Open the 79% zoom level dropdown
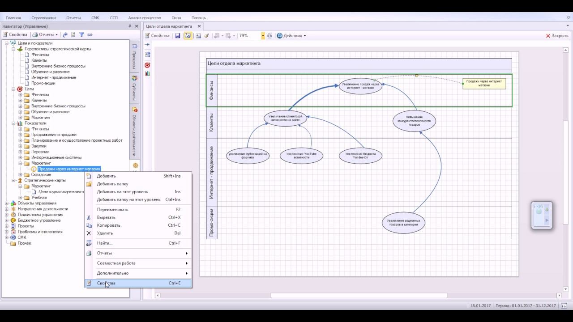The width and height of the screenshot is (573, 322). pos(263,36)
